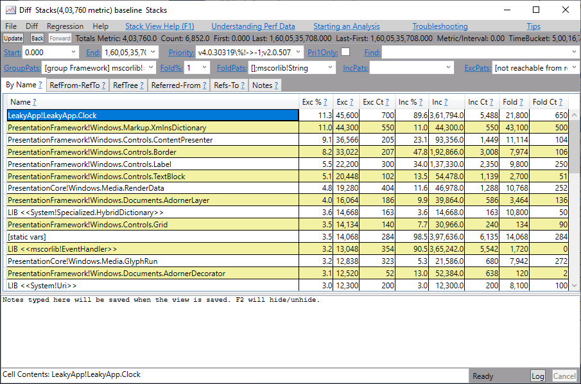Expand the FoldPats dropdown

(330, 67)
